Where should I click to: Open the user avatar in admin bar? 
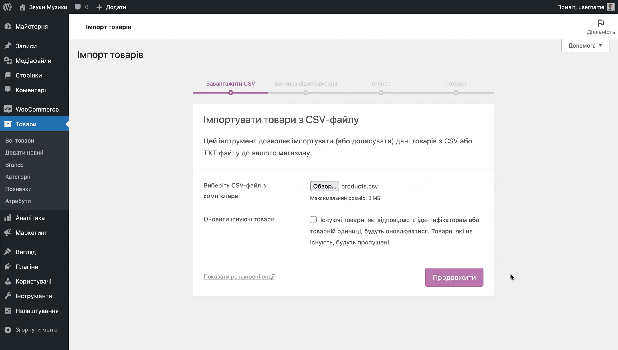coord(611,7)
